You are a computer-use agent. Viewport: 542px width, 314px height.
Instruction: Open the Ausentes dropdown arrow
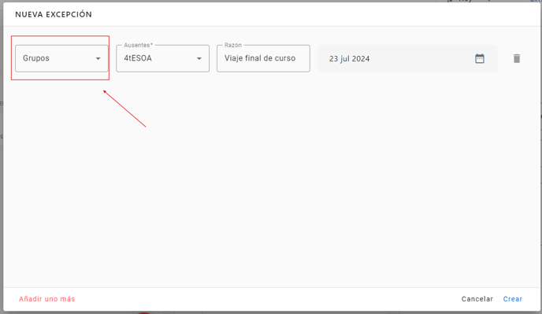199,59
